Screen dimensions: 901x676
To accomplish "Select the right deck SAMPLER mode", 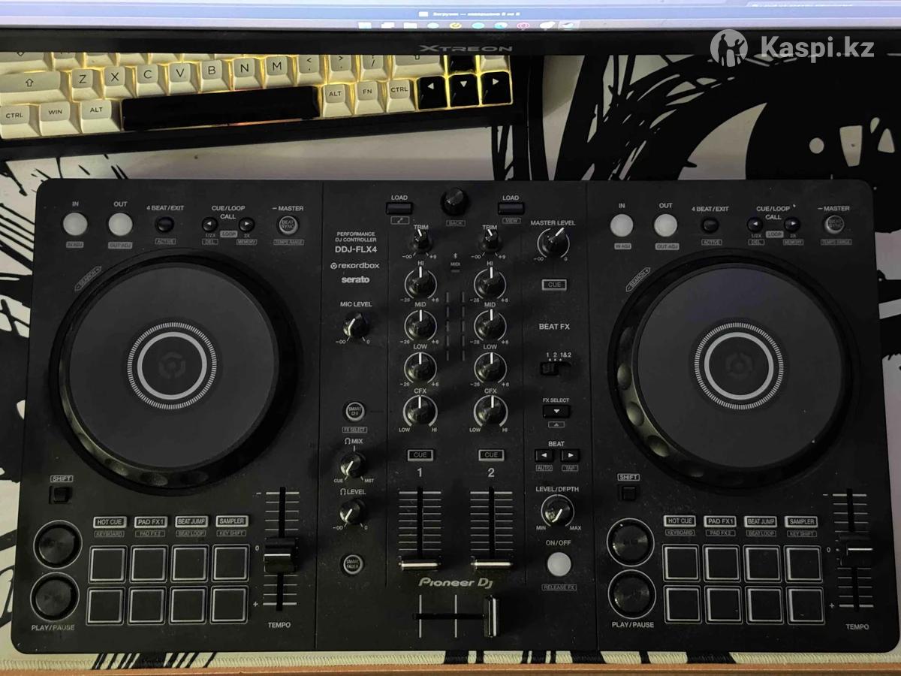I will tap(800, 521).
